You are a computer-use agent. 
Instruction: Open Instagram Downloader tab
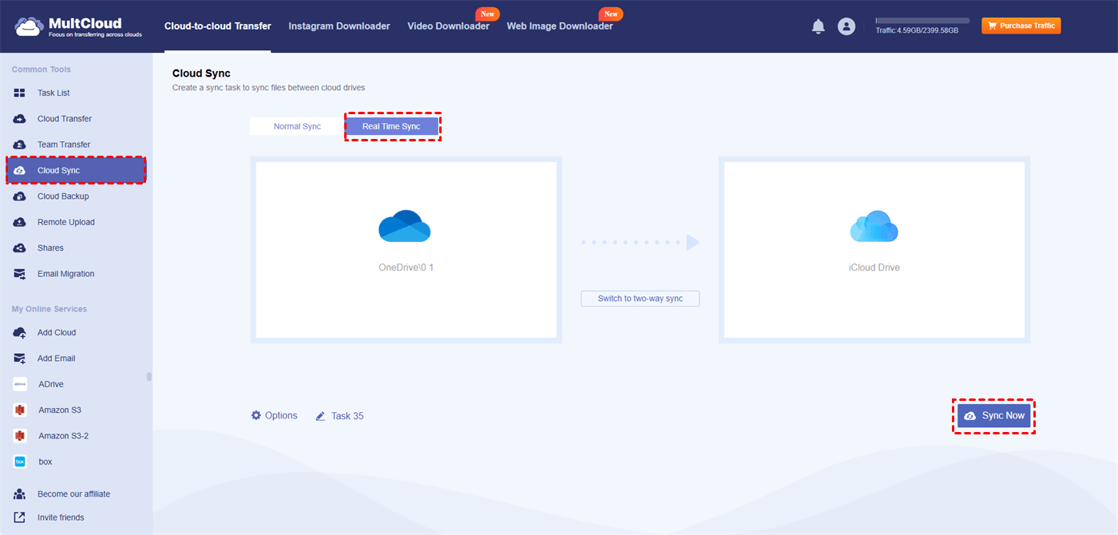click(x=339, y=26)
